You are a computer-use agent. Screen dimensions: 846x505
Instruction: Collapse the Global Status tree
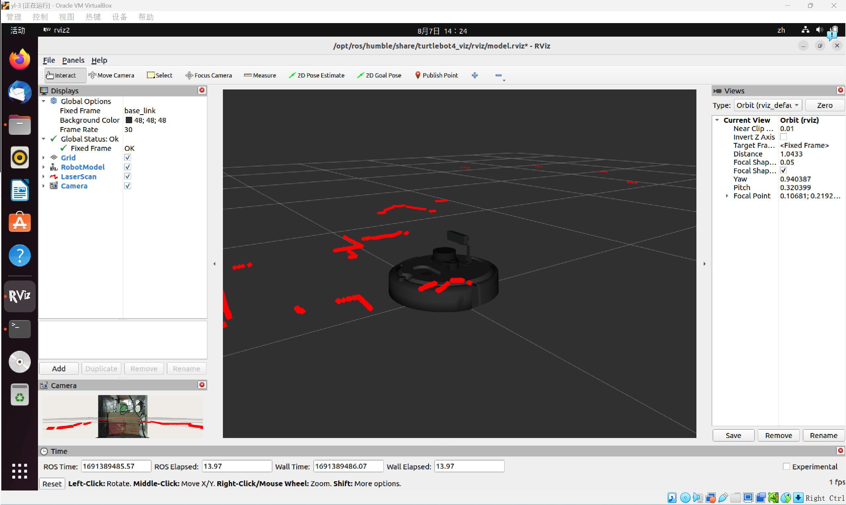[x=44, y=139]
